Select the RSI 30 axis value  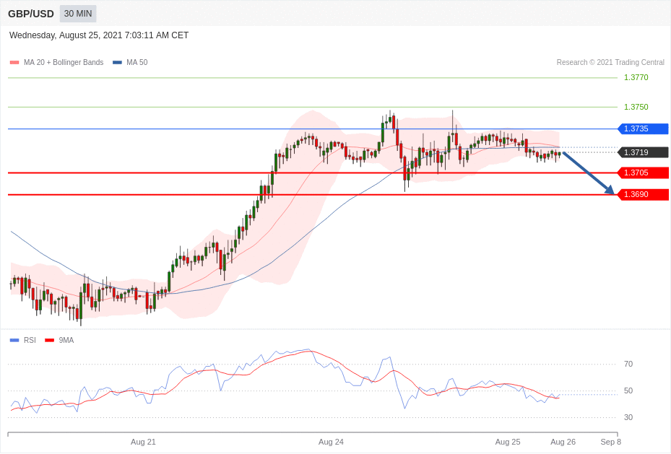(x=628, y=417)
